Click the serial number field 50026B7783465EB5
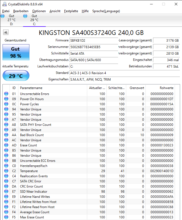 94,47
